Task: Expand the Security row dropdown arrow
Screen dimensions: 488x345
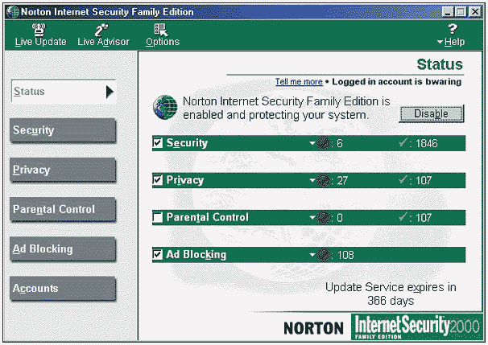Action: (312, 143)
